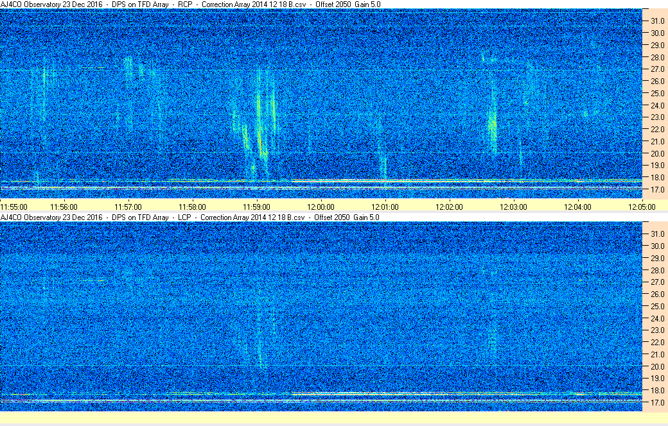Pick the 19.0 frequency label in LCP panel
This screenshot has width=668, height=426.
point(657,379)
